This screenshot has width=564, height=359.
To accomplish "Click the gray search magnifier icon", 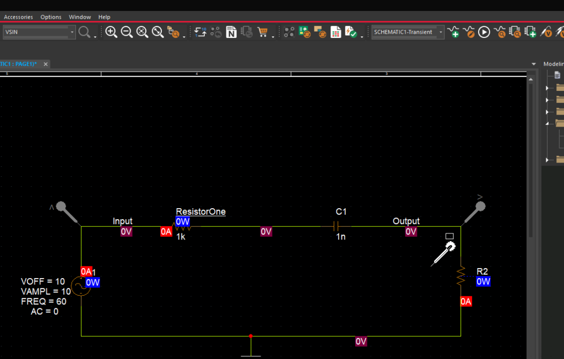I will (84, 31).
